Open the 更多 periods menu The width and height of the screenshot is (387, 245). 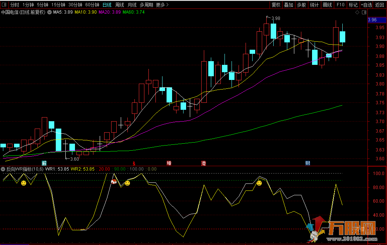pos(162,5)
